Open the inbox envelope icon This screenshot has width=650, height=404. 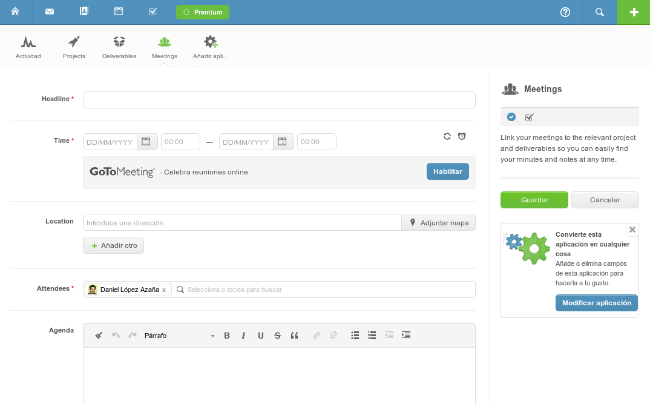click(x=50, y=12)
